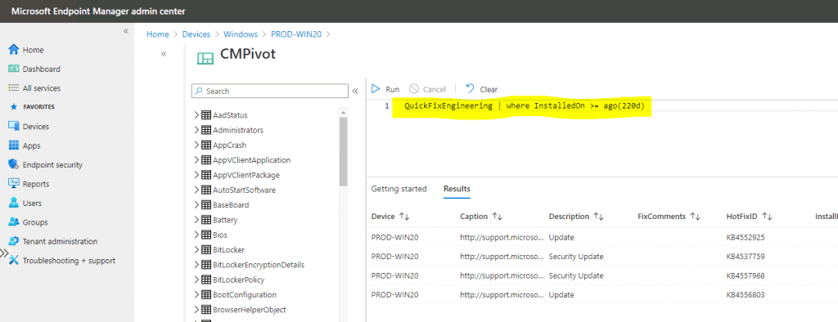The image size is (838, 322).
Task: Select the BitLockerPolicy entity
Action: (238, 280)
